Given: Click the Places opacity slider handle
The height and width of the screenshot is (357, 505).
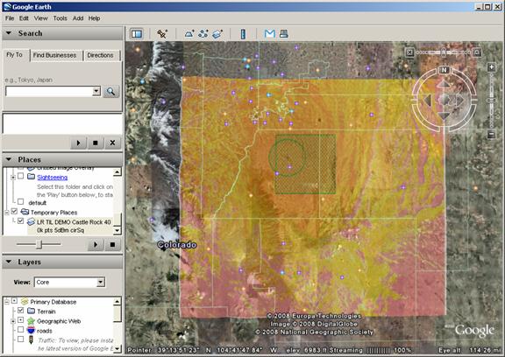Looking at the screenshot, I should pyautogui.click(x=39, y=244).
